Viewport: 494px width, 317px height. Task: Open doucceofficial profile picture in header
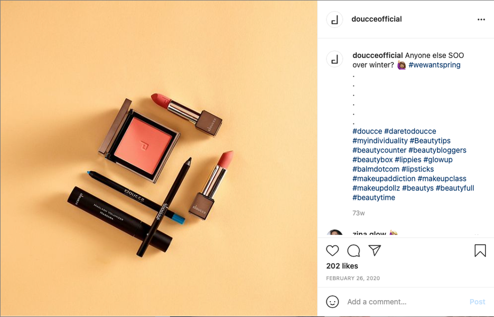pos(334,20)
